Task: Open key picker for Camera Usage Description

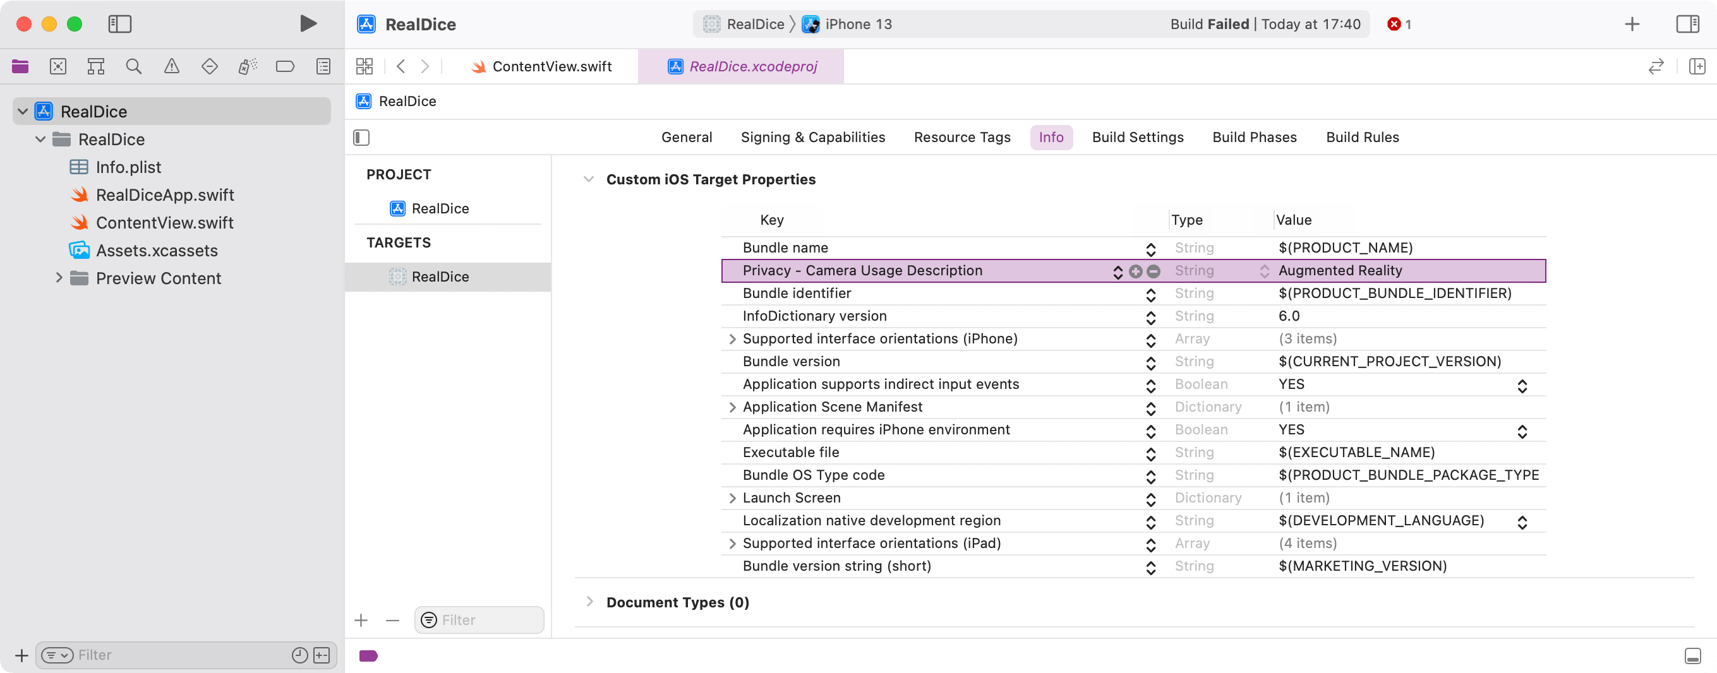Action: pos(1118,271)
